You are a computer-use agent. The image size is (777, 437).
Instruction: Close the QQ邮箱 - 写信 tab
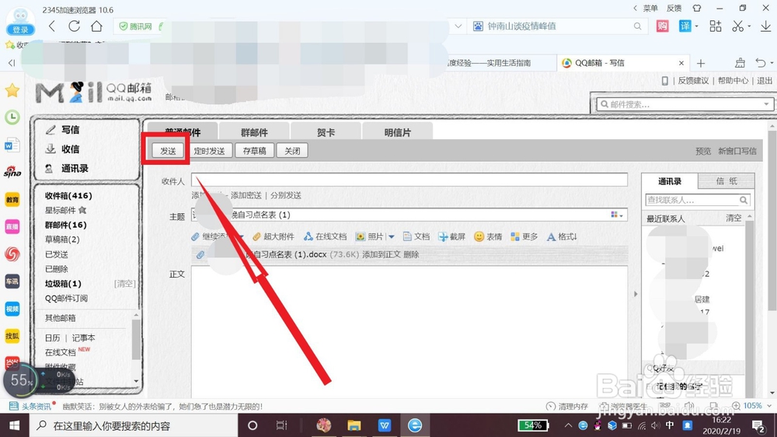tap(681, 63)
